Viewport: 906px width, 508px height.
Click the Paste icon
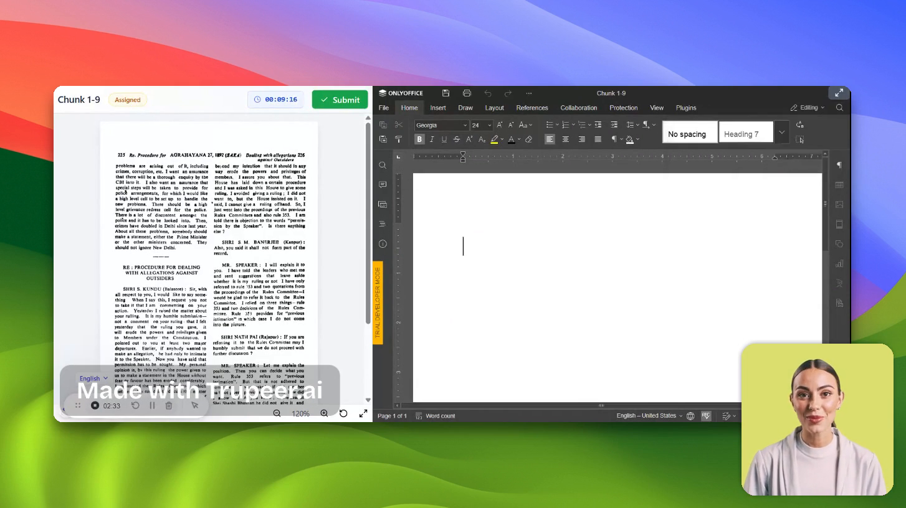click(x=383, y=139)
